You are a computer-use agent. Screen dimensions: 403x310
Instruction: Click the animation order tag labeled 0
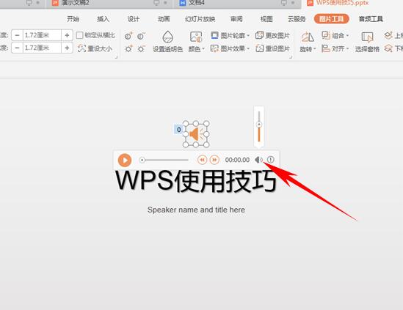(178, 130)
